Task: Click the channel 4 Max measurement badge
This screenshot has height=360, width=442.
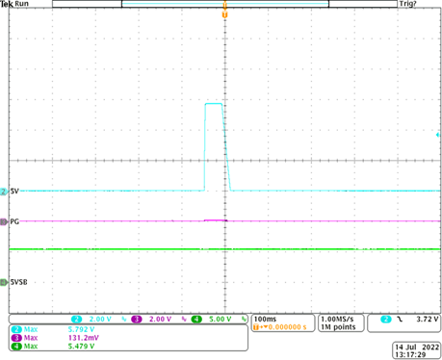Action: click(16, 347)
